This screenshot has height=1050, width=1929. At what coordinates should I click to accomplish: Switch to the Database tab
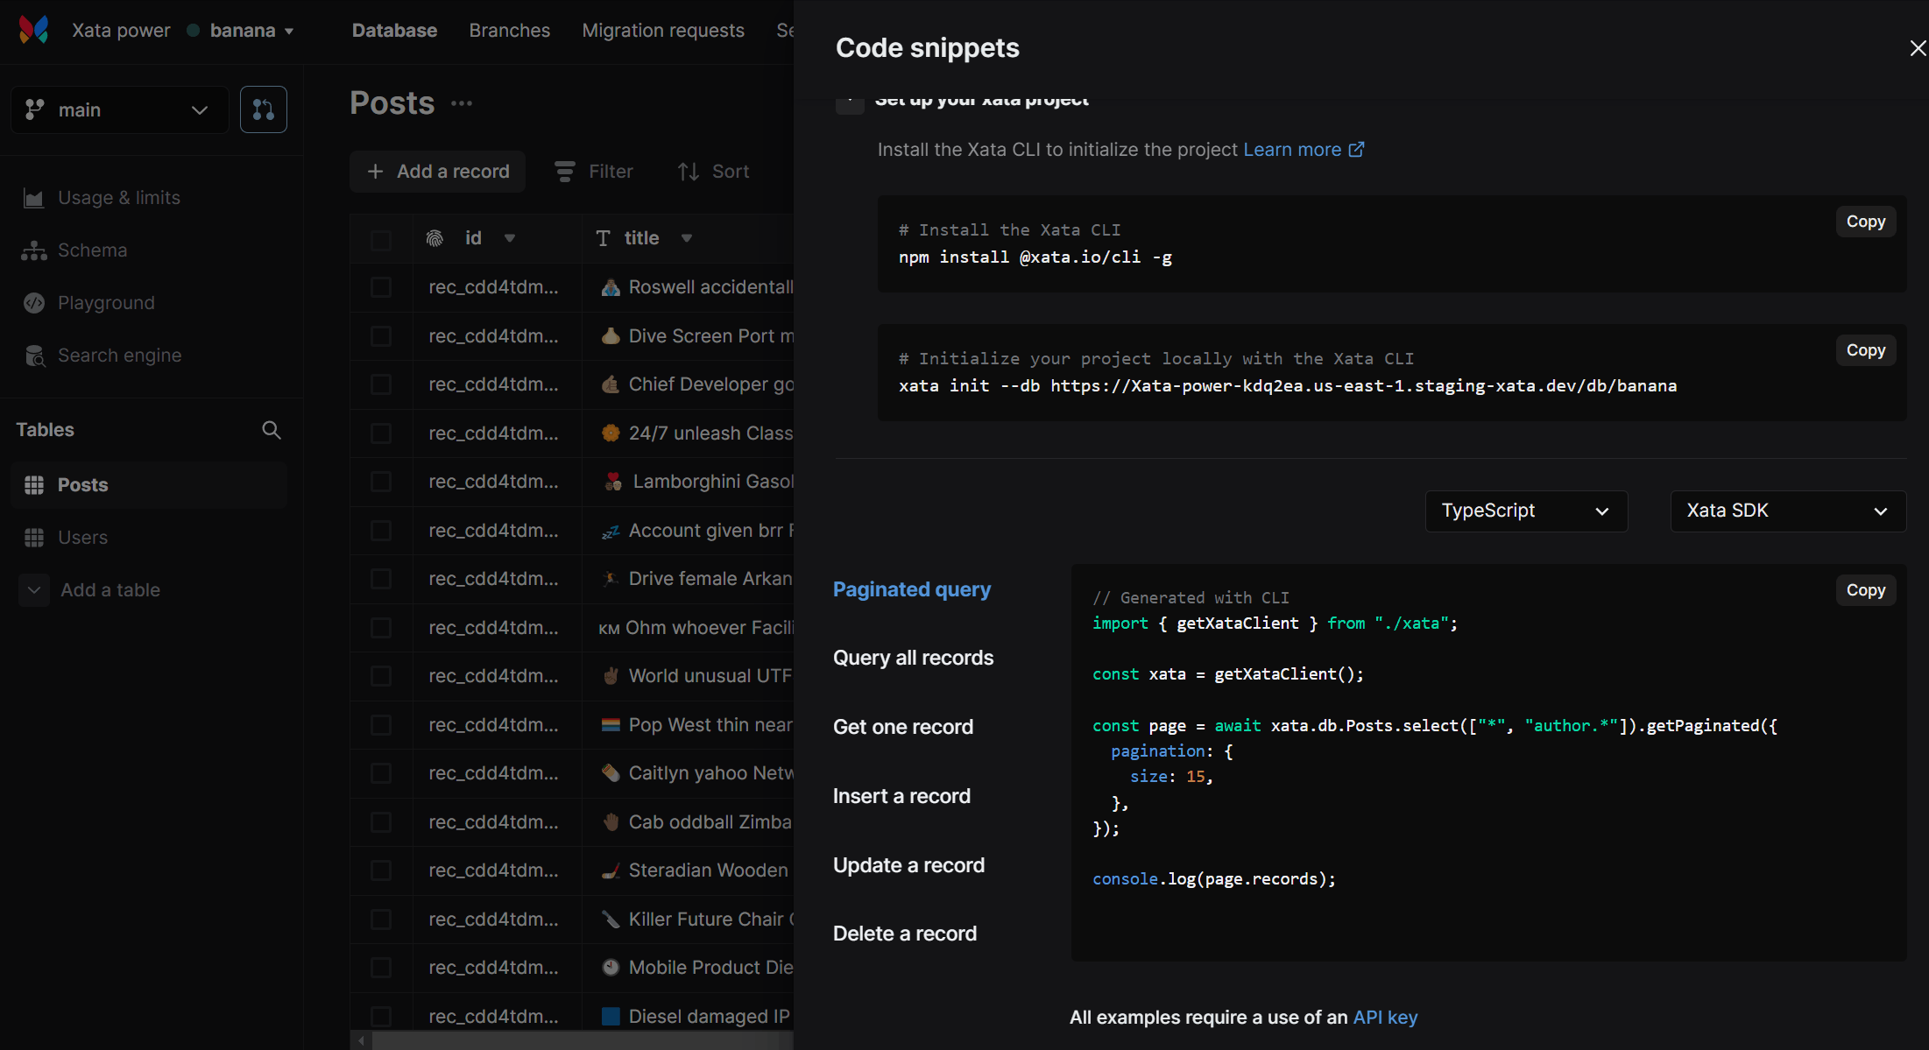pos(394,31)
